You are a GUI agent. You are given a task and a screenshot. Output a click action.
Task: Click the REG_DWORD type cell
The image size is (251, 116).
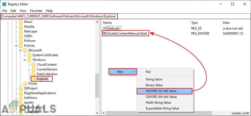(200, 33)
